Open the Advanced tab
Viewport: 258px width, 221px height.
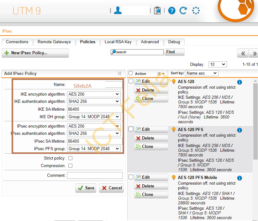coord(150,42)
